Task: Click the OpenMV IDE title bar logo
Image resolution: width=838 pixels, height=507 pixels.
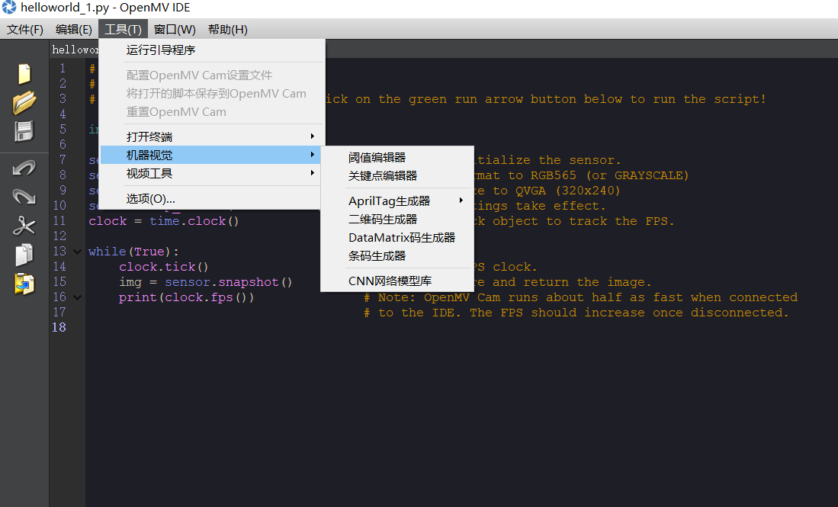Action: pyautogui.click(x=9, y=8)
